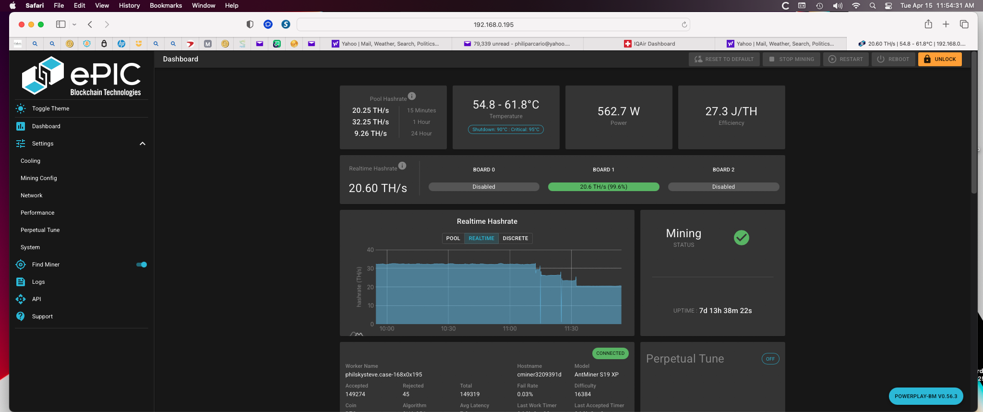Click Safari privacy shield icon
Viewport: 983px width, 412px height.
coord(250,24)
